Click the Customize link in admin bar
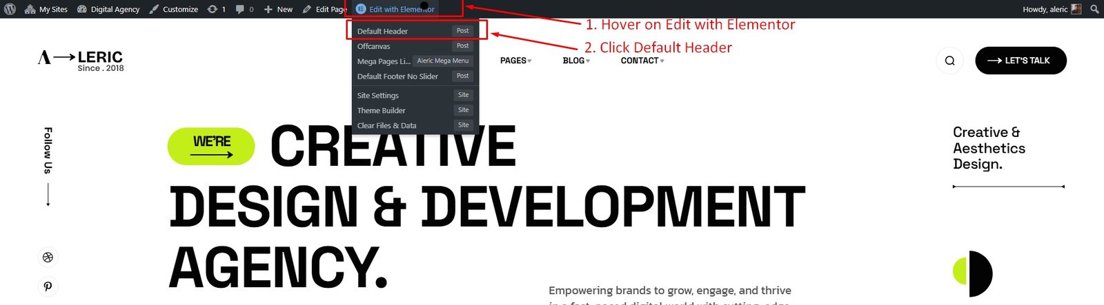This screenshot has height=305, width=1104. [174, 9]
